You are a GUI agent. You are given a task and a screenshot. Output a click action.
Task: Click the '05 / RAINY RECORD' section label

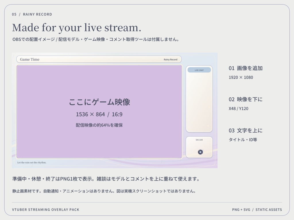[x=32, y=14]
